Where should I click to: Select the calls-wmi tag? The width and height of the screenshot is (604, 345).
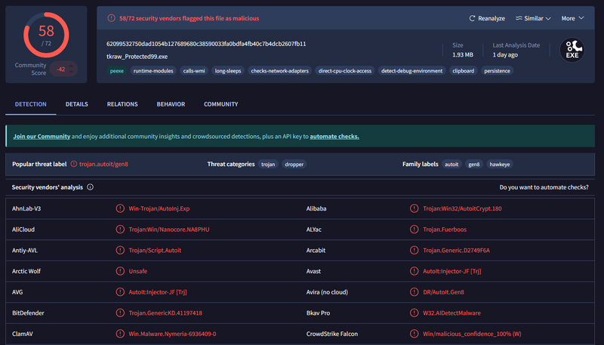(x=194, y=71)
